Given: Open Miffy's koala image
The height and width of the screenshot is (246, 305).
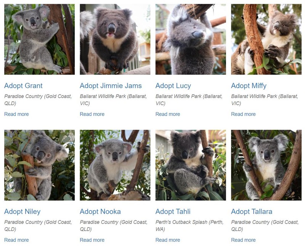Looking at the screenshot, I should 266,39.
